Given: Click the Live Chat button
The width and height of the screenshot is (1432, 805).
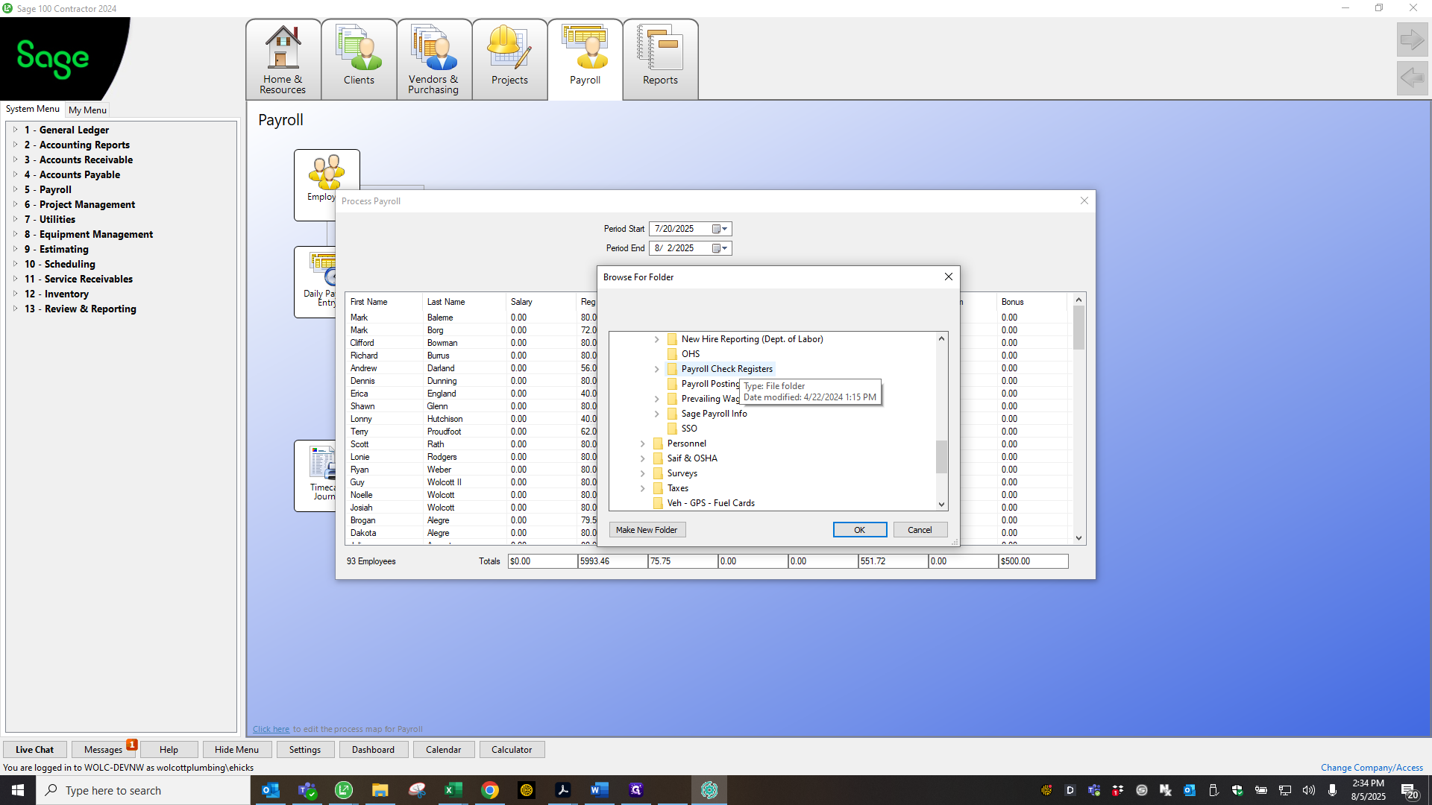Looking at the screenshot, I should [x=34, y=750].
